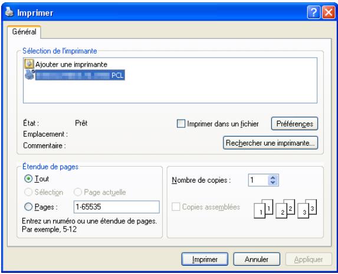338x274 pixels.
Task: Close the Imprimer dialog
Action: click(329, 12)
